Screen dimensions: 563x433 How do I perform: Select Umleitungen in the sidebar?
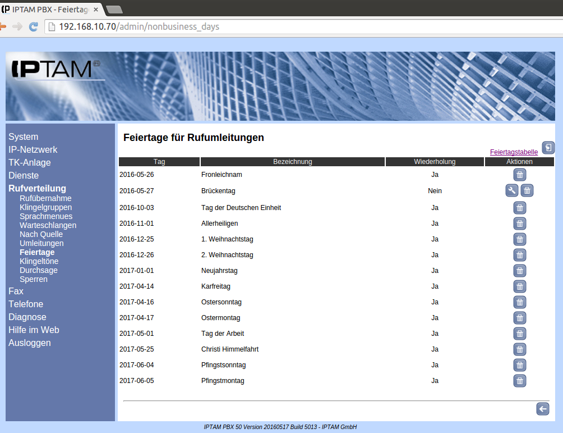(x=41, y=243)
